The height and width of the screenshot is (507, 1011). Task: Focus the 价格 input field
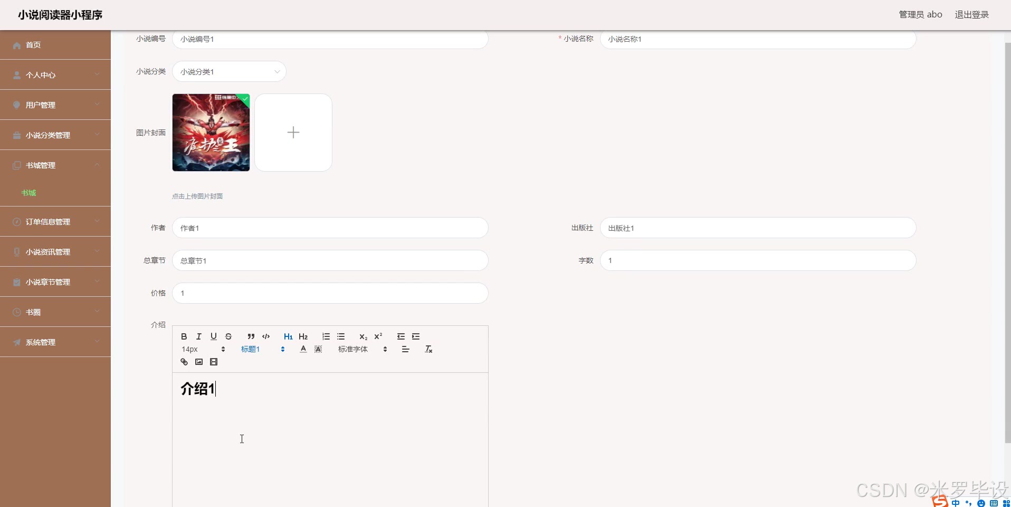[330, 293]
